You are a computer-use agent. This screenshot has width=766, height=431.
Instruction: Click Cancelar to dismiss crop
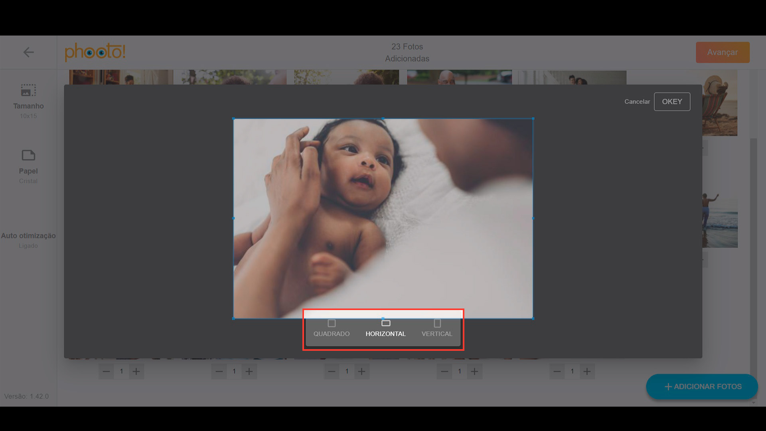click(637, 102)
